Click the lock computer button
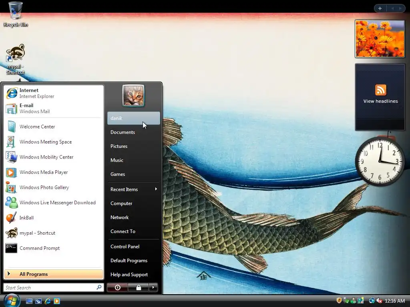 click(138, 287)
